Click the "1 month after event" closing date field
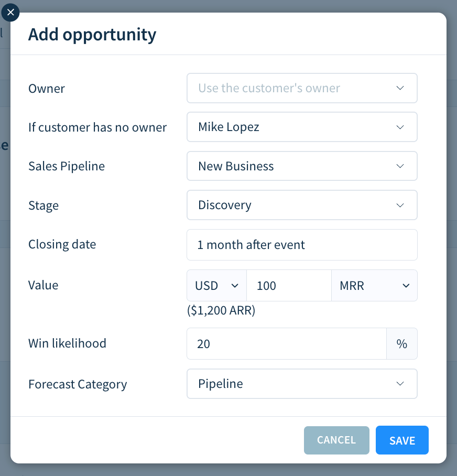This screenshot has height=476, width=457. click(x=302, y=244)
